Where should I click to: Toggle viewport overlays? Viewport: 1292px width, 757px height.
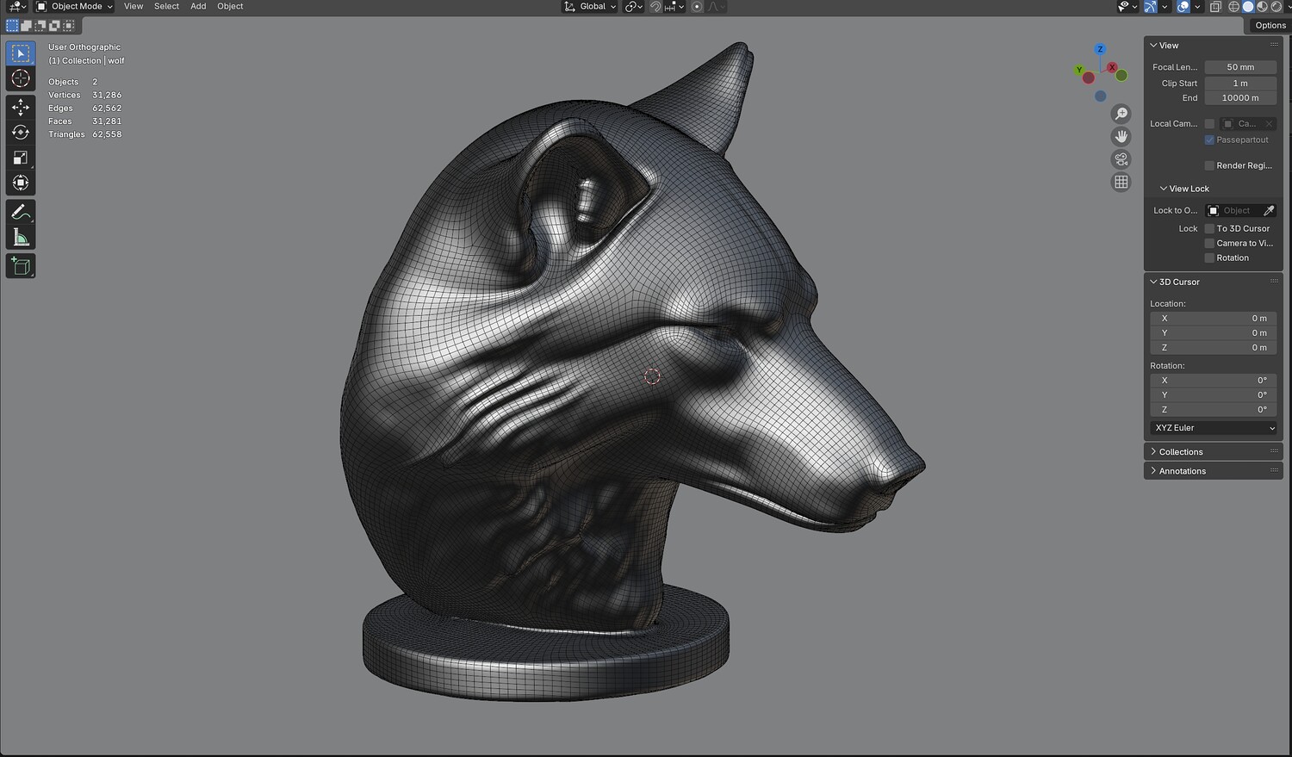(1183, 6)
